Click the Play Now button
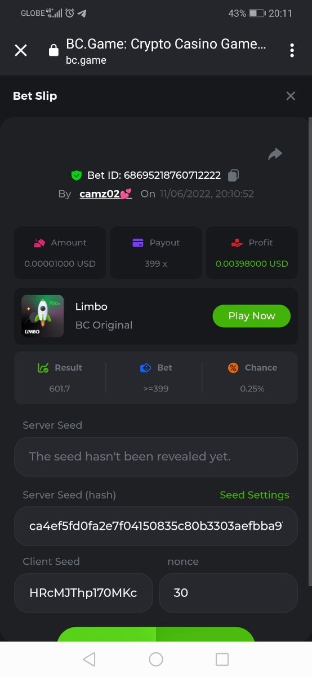The image size is (312, 677). pos(252,316)
